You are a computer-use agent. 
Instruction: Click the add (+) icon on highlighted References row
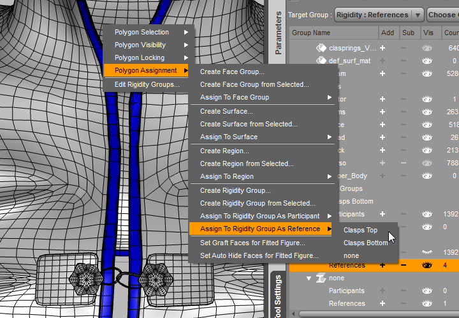click(382, 265)
